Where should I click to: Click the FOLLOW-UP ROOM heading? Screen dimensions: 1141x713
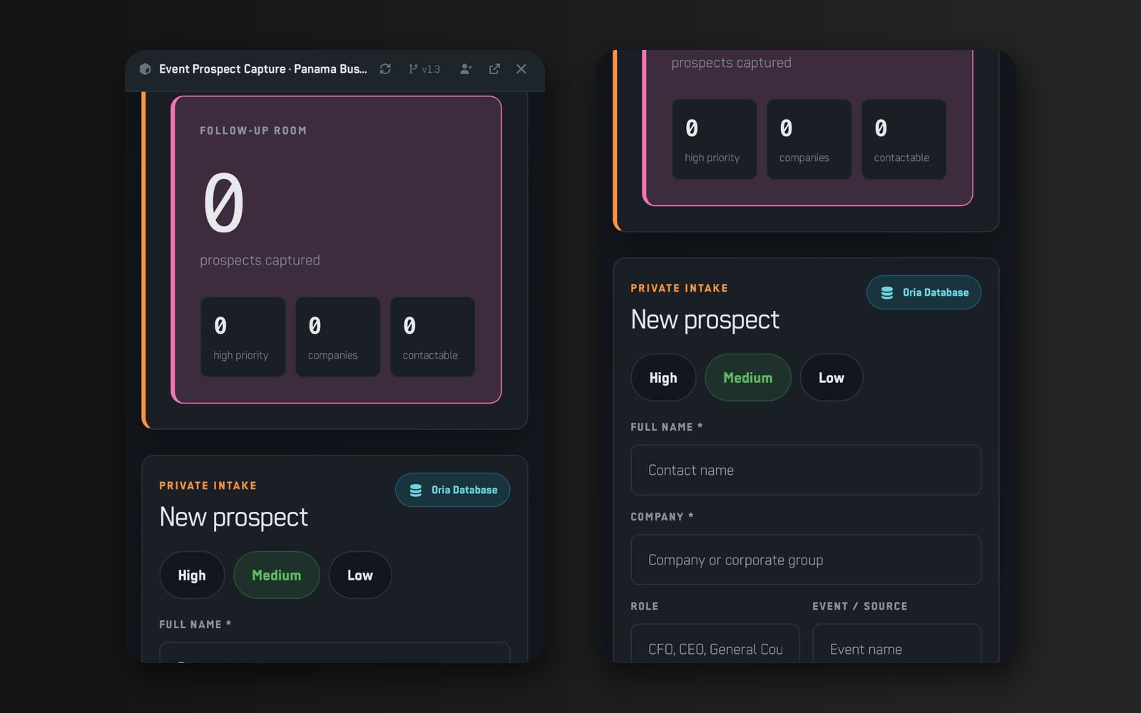click(253, 130)
